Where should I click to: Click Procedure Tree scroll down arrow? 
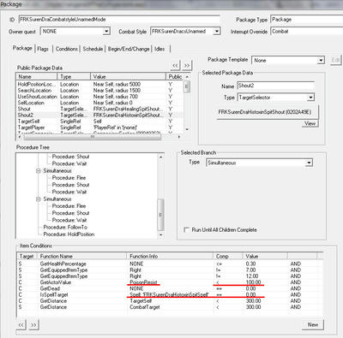tap(160, 234)
